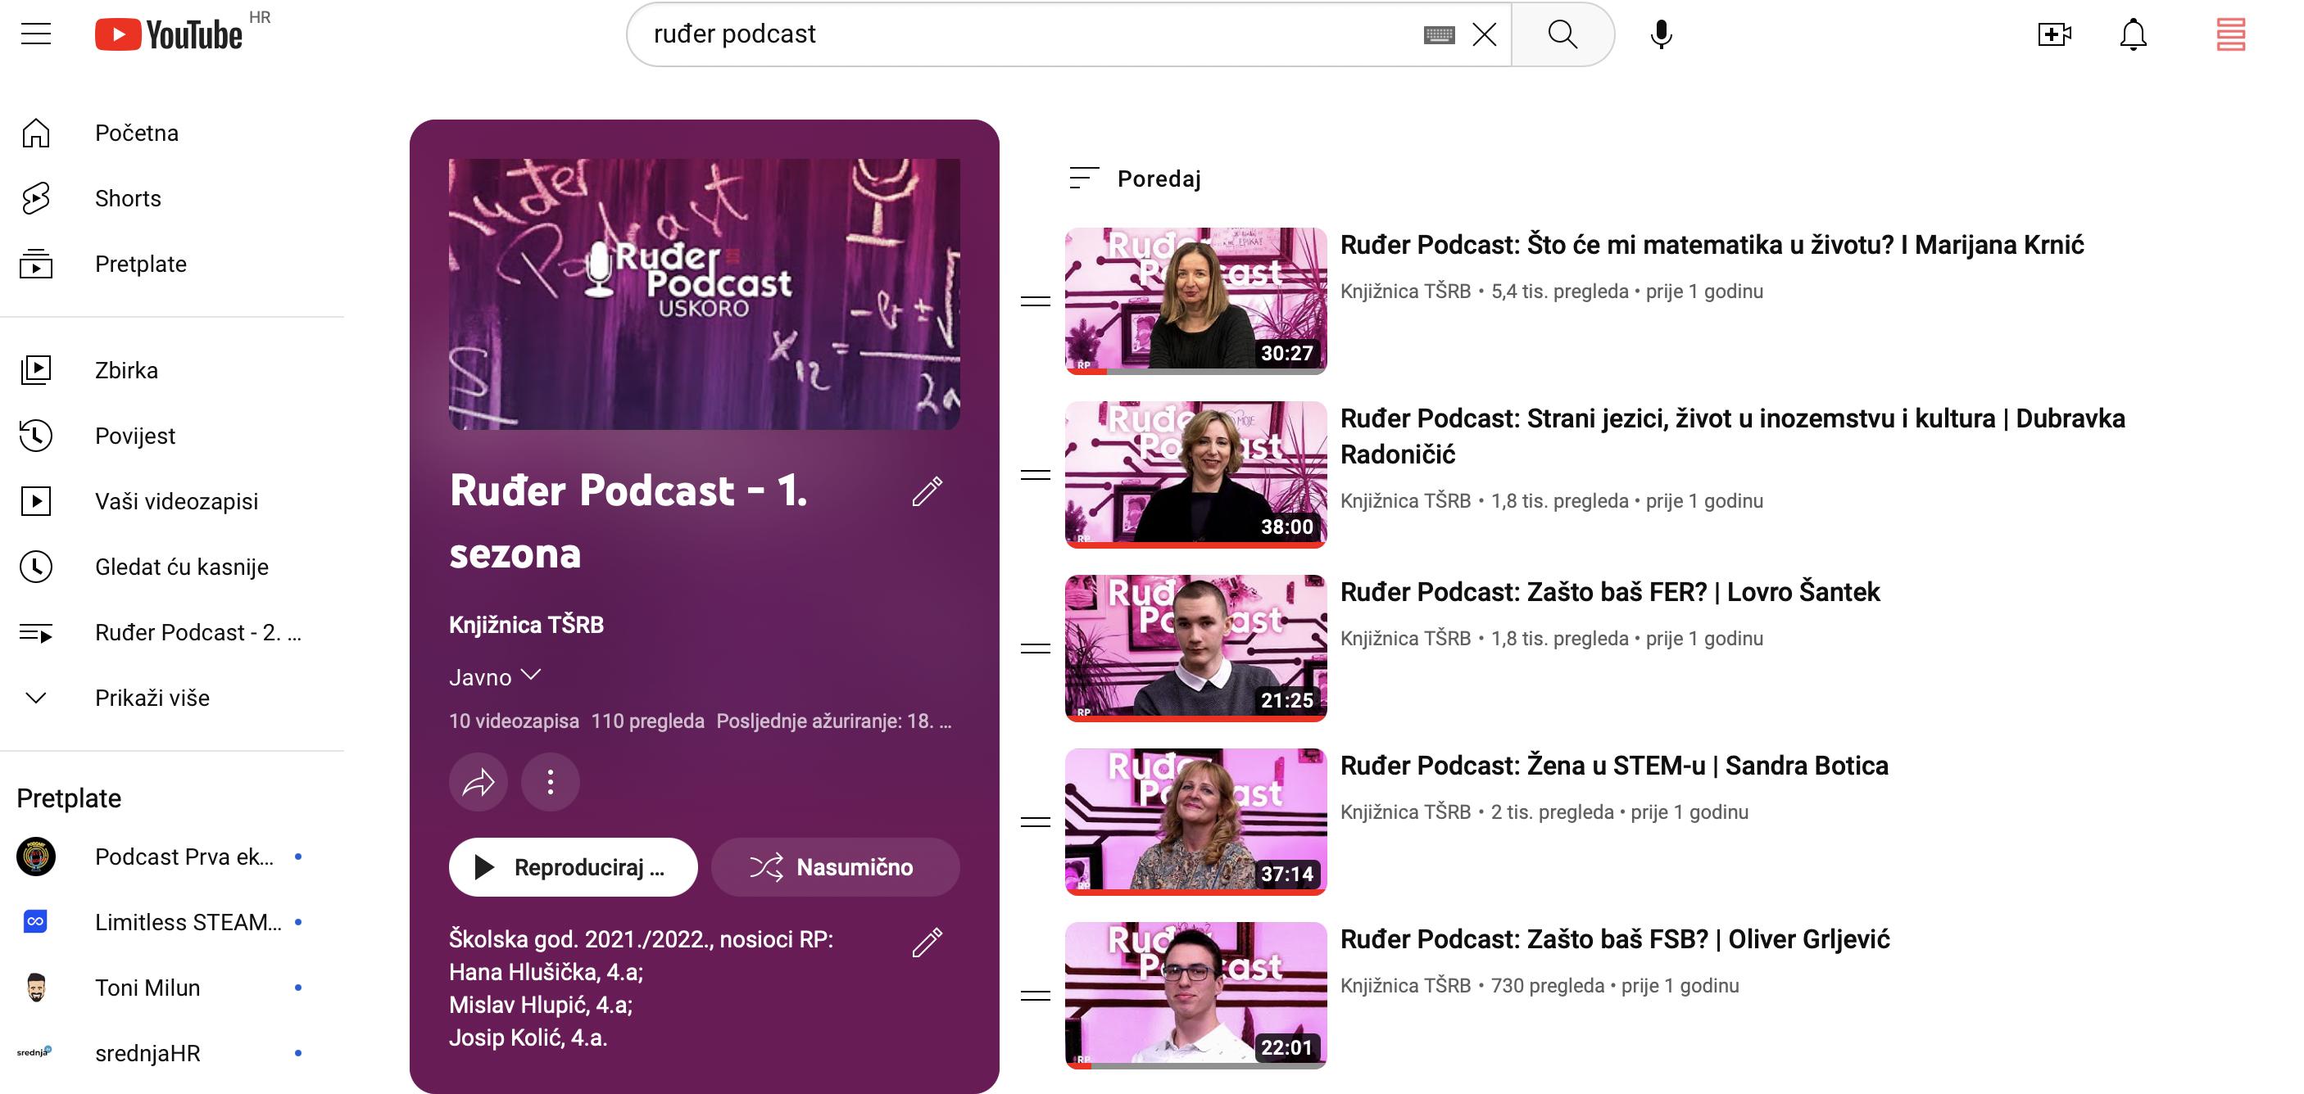Open the notifications bell
The image size is (2304, 1094).
[2134, 34]
